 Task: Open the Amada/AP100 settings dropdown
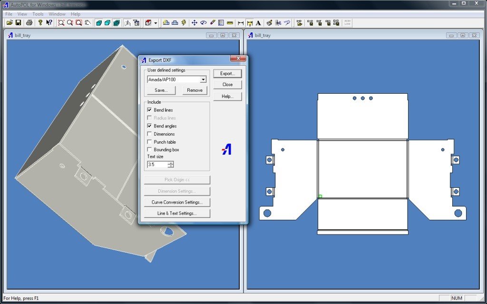[x=203, y=79]
